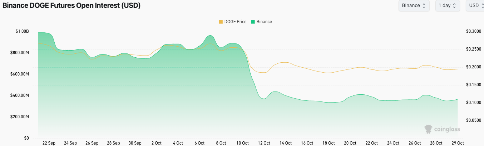Viewport: 484px width, 146px height.
Task: Select the 2 Oct date label
Action: coord(156,143)
